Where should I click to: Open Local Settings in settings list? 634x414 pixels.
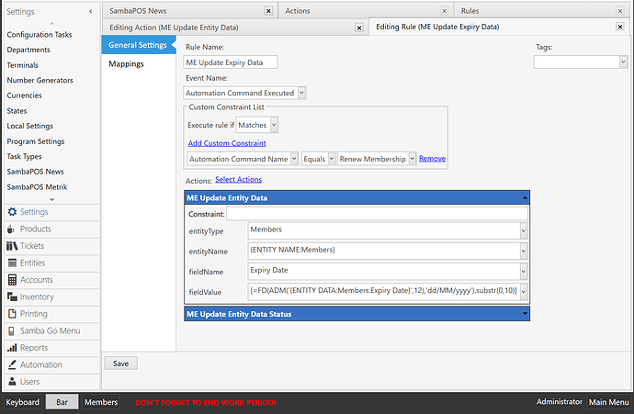click(30, 126)
